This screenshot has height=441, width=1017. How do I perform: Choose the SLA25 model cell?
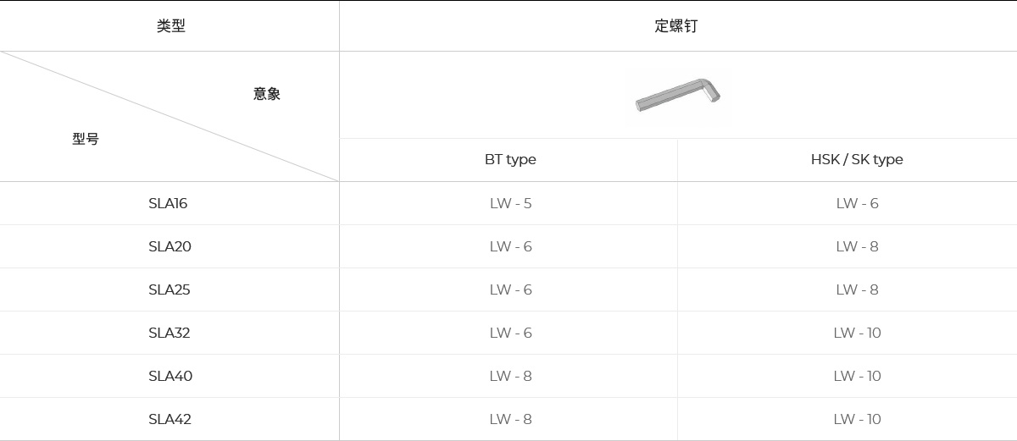(x=169, y=289)
